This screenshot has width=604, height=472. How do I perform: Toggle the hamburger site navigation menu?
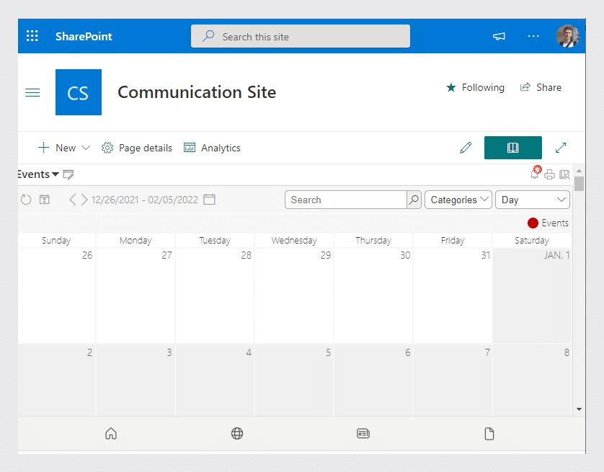32,93
